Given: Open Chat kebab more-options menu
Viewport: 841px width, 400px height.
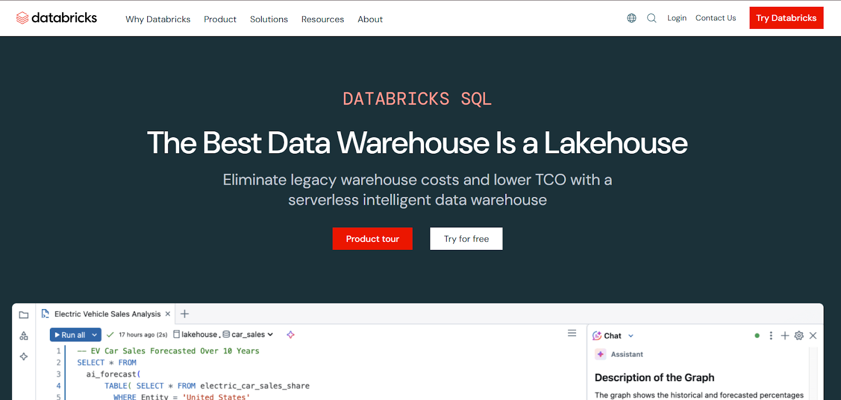Looking at the screenshot, I should pyautogui.click(x=771, y=335).
